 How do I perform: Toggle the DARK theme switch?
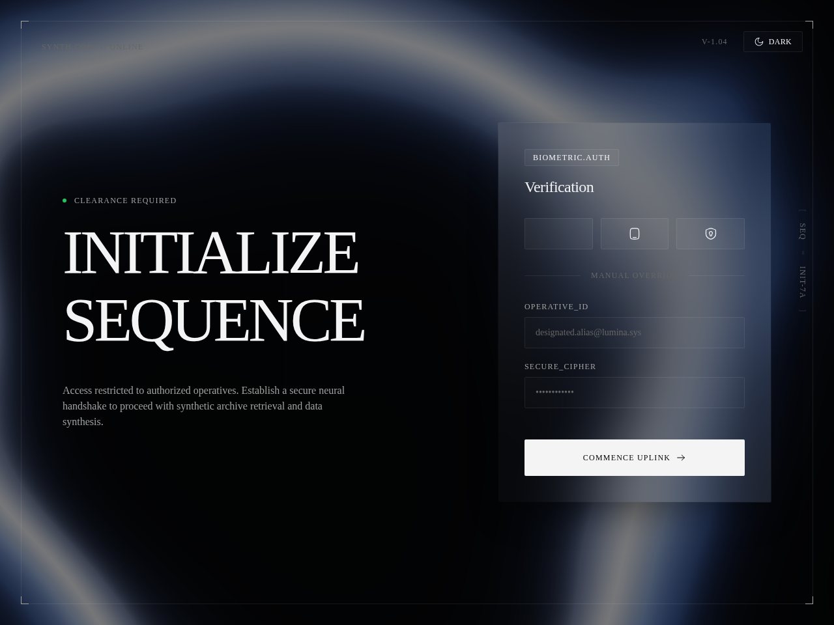773,42
